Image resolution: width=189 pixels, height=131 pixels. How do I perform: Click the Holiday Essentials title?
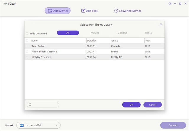pyautogui.click(x=41, y=57)
